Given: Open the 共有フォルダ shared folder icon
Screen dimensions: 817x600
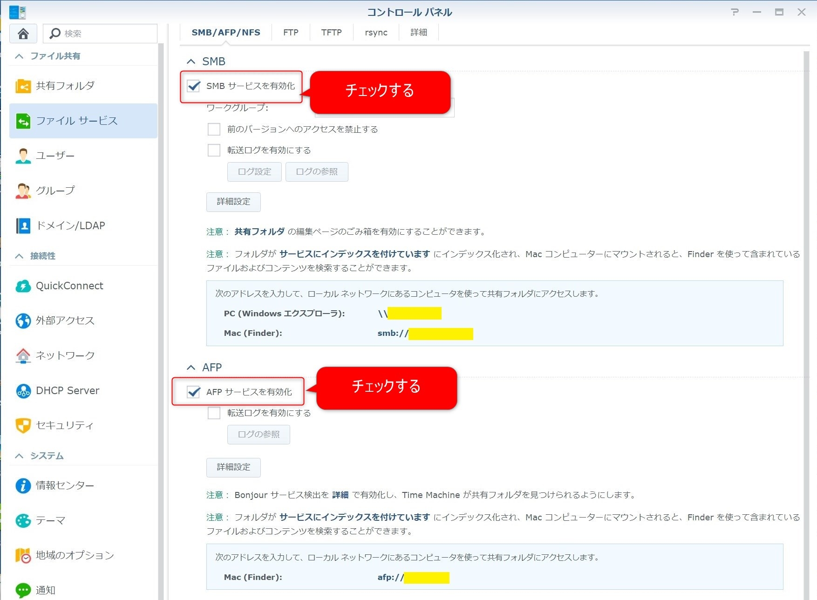Looking at the screenshot, I should [23, 86].
